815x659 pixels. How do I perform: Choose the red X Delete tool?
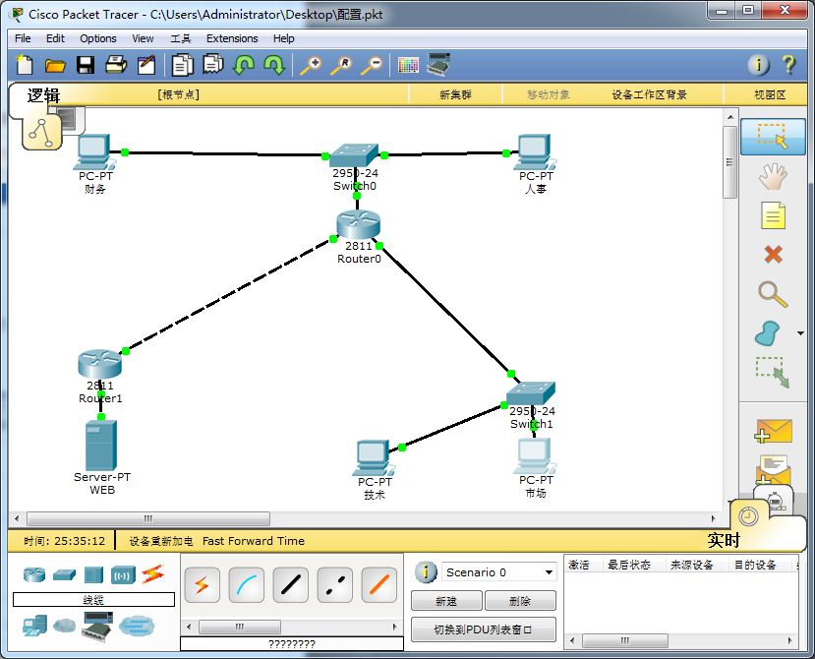click(773, 255)
